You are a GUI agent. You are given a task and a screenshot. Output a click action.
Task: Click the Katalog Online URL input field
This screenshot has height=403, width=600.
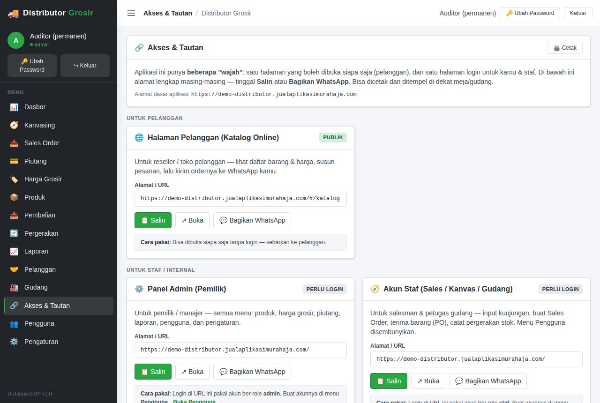[240, 199]
